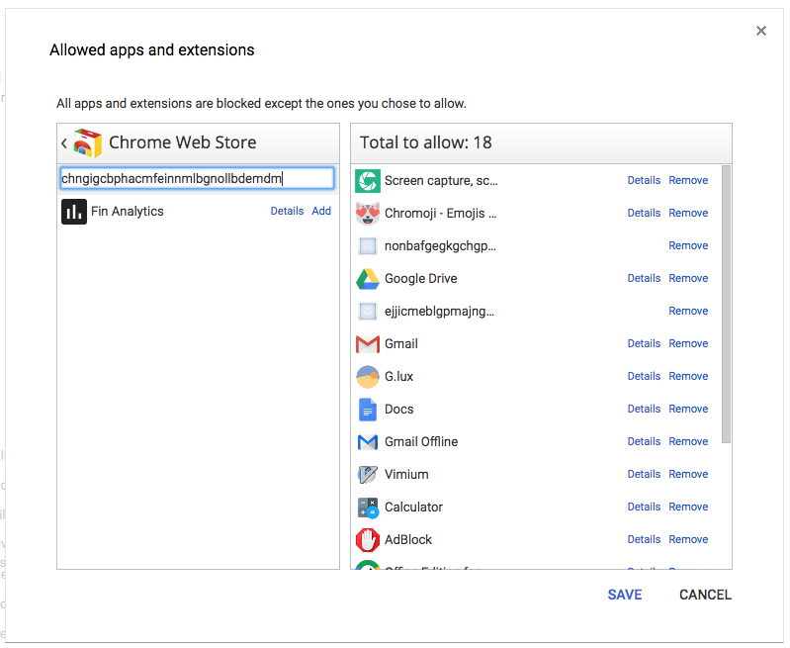Click the Google Drive triangle icon

click(x=368, y=279)
